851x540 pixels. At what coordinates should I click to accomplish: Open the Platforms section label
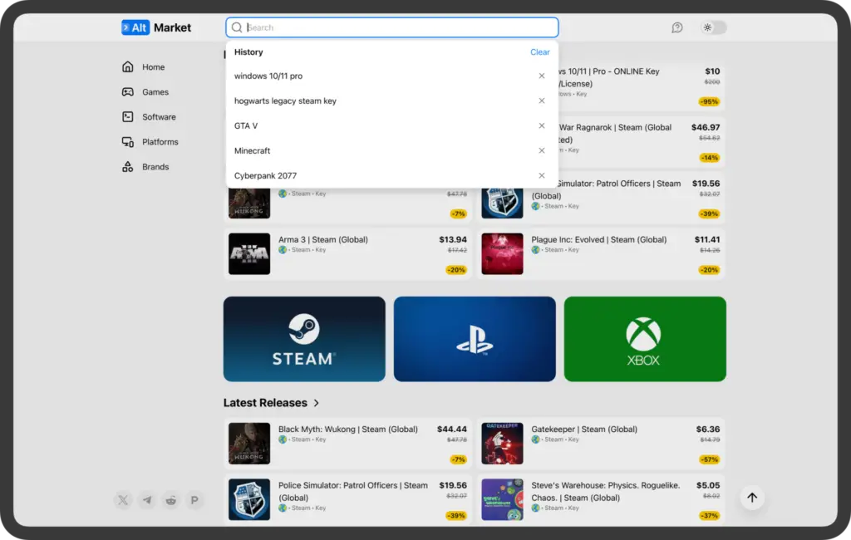160,142
